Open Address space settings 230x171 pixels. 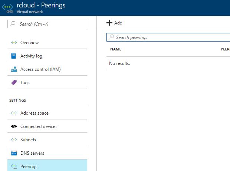(x=47, y=113)
